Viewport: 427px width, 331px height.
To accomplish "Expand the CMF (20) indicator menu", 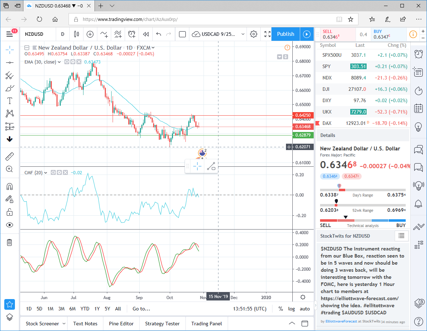I will pos(46,173).
